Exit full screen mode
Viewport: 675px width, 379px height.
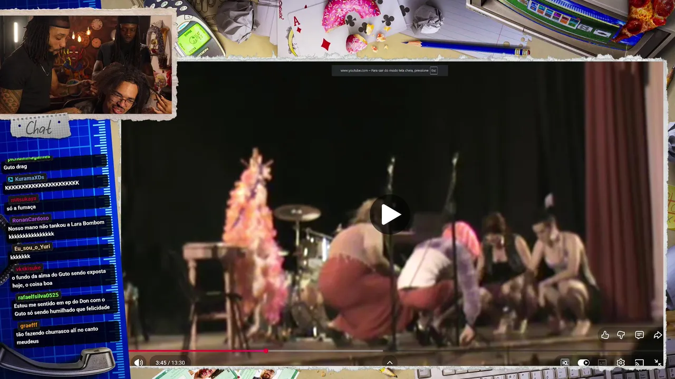tap(658, 363)
